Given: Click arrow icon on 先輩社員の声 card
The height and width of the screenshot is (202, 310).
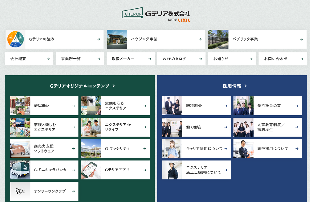Looking at the screenshot, I should [x=297, y=106].
